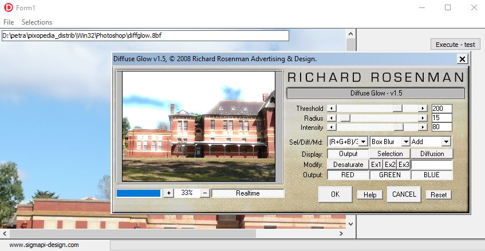485x251 pixels.
Task: Click the Radius slider right arrow
Action: click(x=423, y=118)
